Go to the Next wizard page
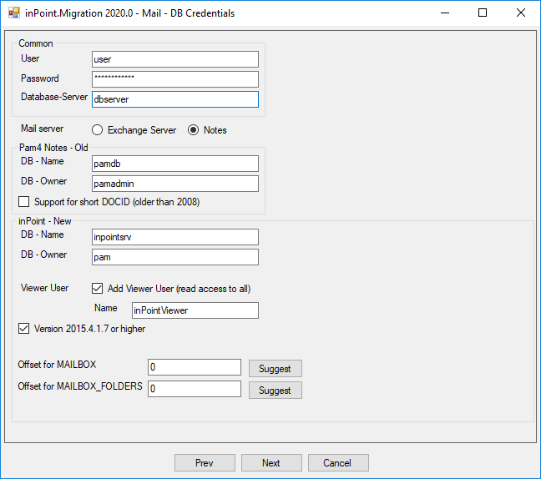Viewport: 541px width, 479px height. (271, 463)
